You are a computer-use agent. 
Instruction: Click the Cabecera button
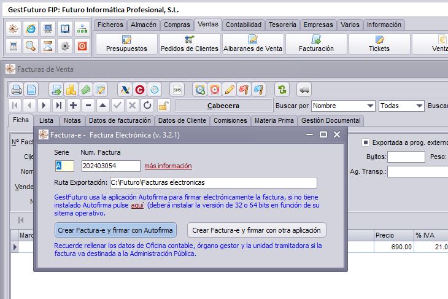(223, 106)
